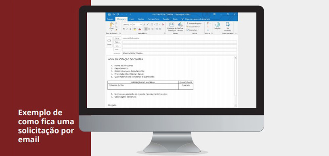Click the red font color button
The width and height of the screenshot is (329, 156).
point(140,29)
